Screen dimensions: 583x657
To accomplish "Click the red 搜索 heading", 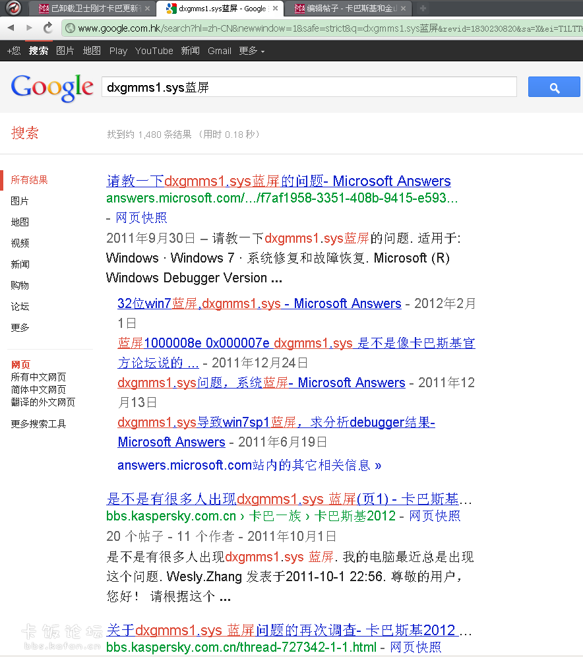I will tap(24, 133).
